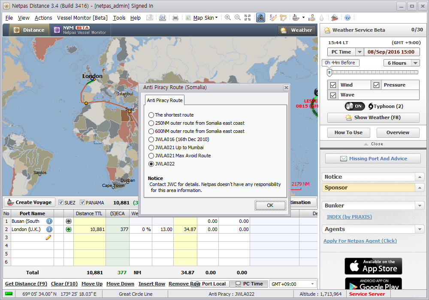Click OK in Anti Piracy Route dialog

[x=270, y=205]
